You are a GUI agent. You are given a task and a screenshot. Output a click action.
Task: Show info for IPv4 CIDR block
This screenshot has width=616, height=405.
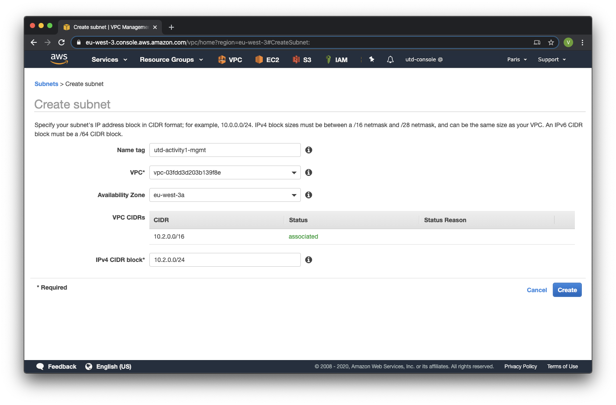coord(309,260)
